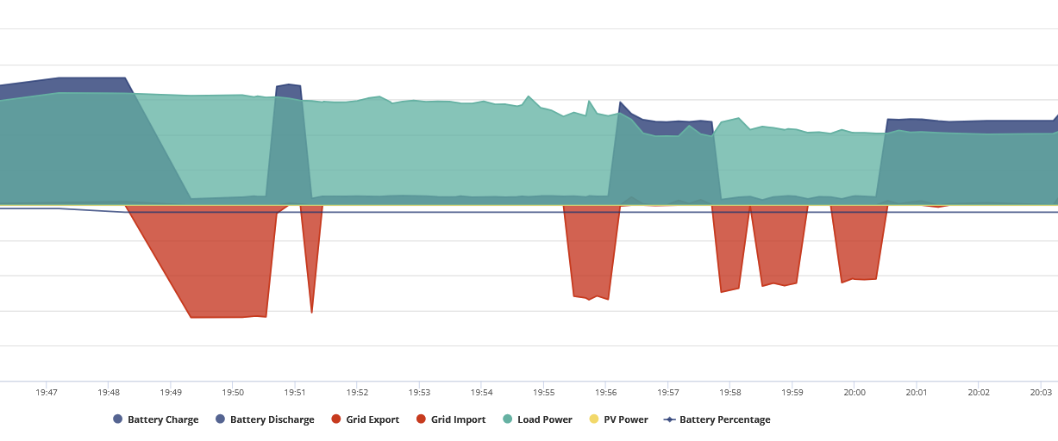Click the green Load Power legend dot

tap(508, 419)
